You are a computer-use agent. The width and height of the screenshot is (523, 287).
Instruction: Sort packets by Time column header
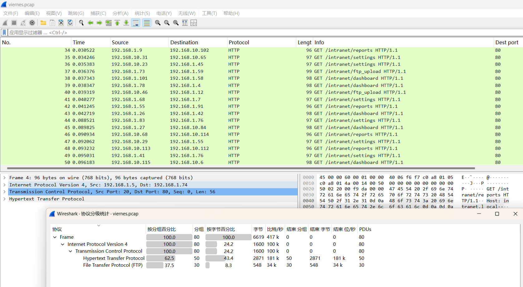tap(90, 42)
